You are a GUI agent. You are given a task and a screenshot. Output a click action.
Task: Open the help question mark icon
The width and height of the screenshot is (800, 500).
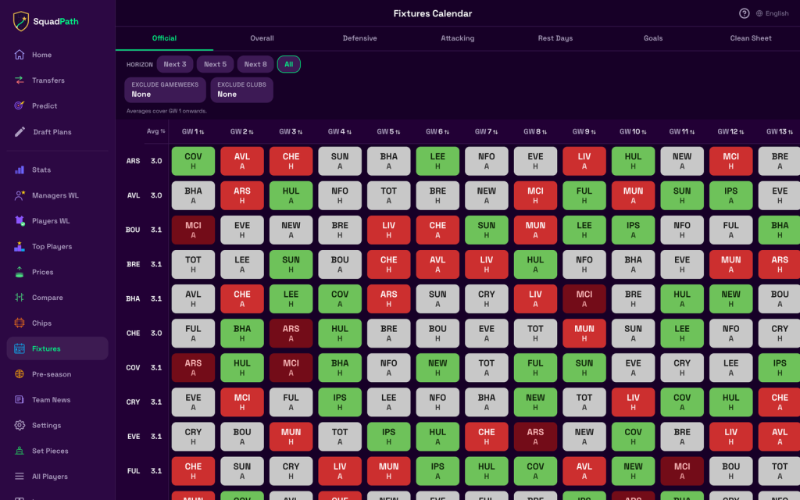(745, 14)
